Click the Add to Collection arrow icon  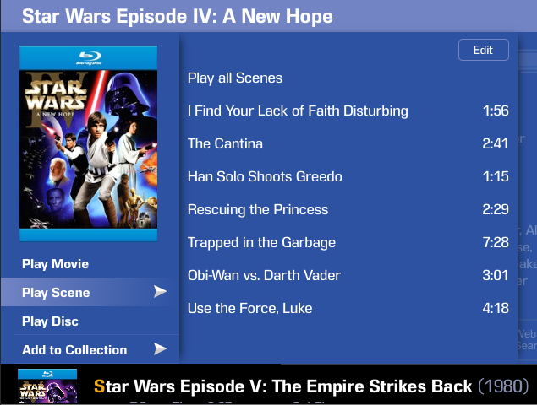click(160, 348)
